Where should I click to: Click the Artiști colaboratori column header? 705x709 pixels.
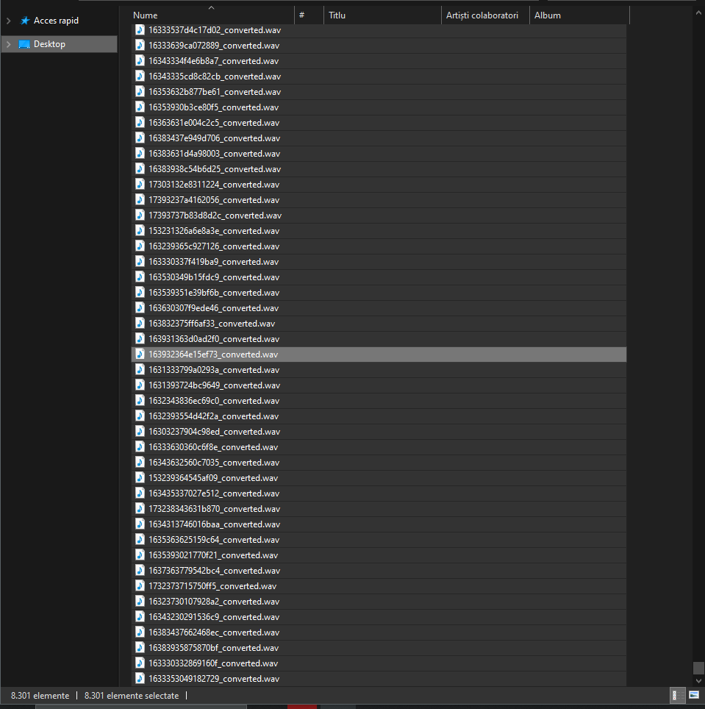482,15
